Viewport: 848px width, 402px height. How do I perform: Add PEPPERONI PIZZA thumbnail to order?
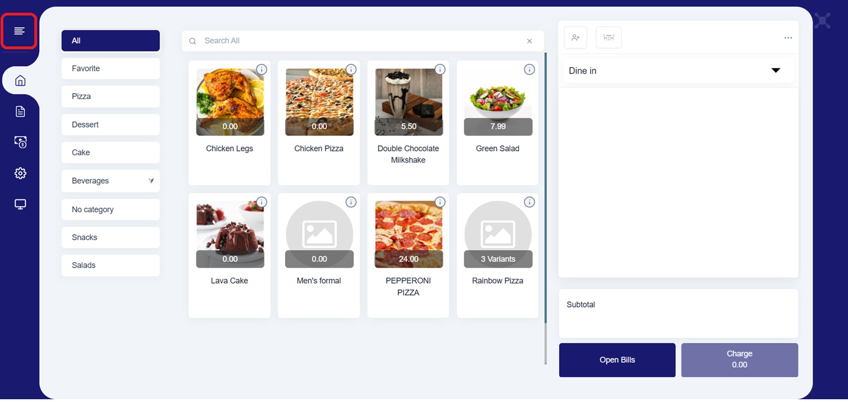coord(409,234)
